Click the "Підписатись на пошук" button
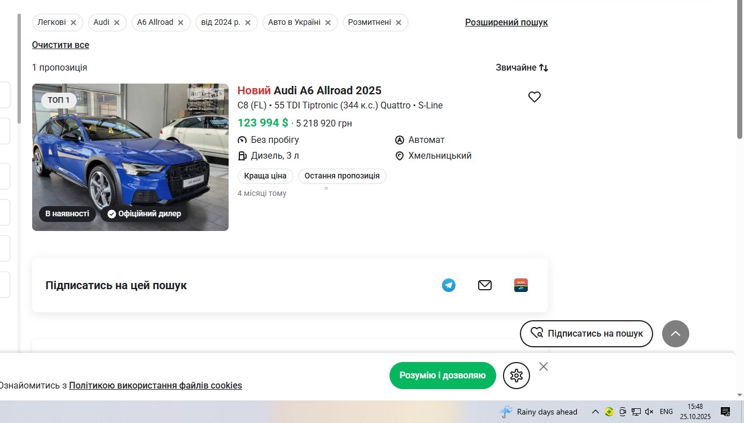 [x=586, y=333]
